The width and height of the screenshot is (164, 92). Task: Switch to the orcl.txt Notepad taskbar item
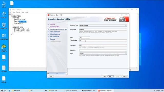tap(73, 90)
